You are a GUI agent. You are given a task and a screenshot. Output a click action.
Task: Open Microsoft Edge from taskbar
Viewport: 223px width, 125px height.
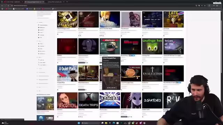[114, 123]
